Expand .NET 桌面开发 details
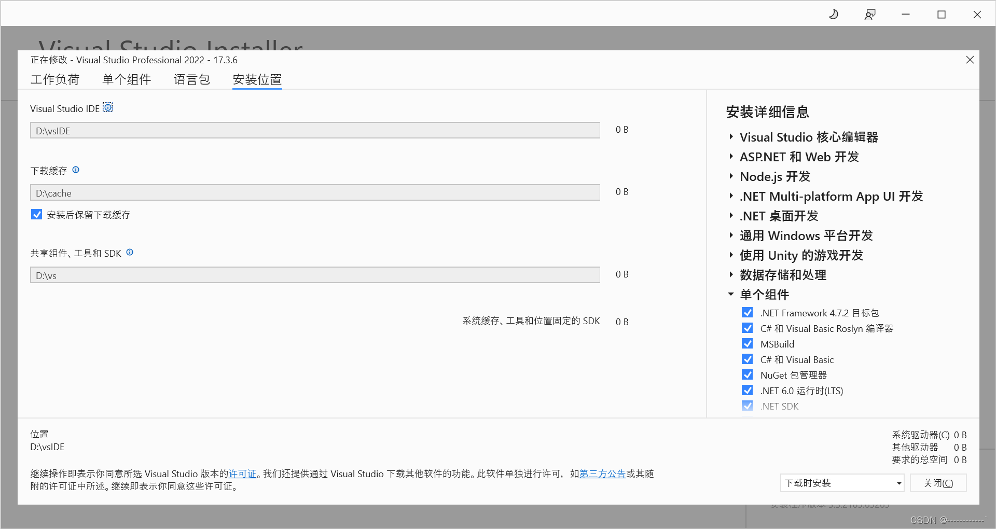Viewport: 996px width, 529px height. (731, 216)
